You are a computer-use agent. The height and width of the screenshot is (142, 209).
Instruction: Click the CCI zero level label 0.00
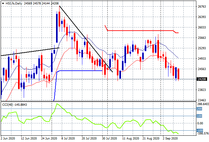(x=200, y=123)
